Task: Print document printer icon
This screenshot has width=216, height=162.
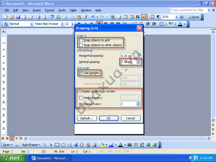Action: point(38,17)
